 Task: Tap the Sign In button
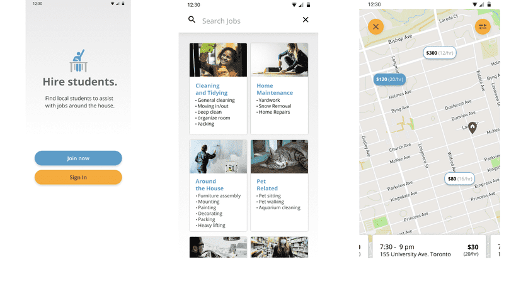78,177
